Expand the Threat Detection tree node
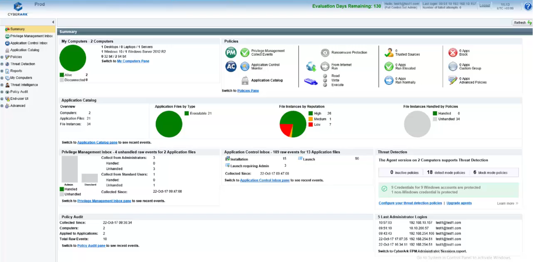Screen dimensions: 533x262 click(2, 64)
